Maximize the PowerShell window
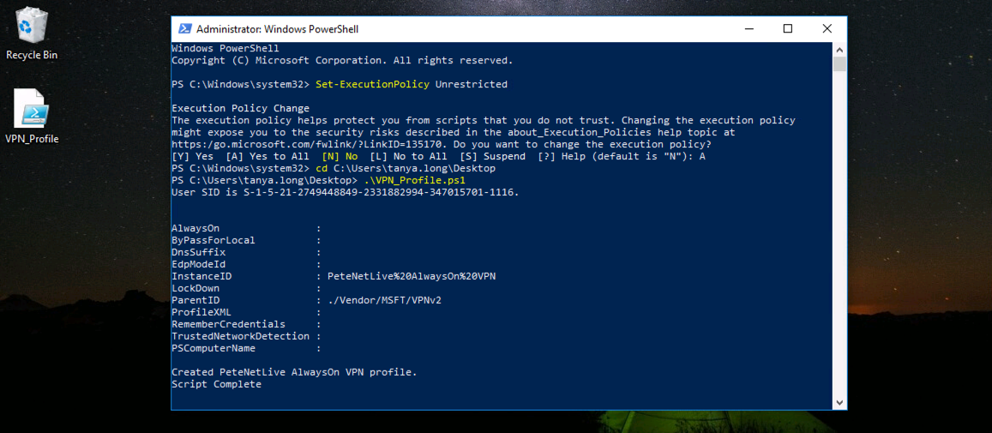The height and width of the screenshot is (433, 992). [788, 28]
